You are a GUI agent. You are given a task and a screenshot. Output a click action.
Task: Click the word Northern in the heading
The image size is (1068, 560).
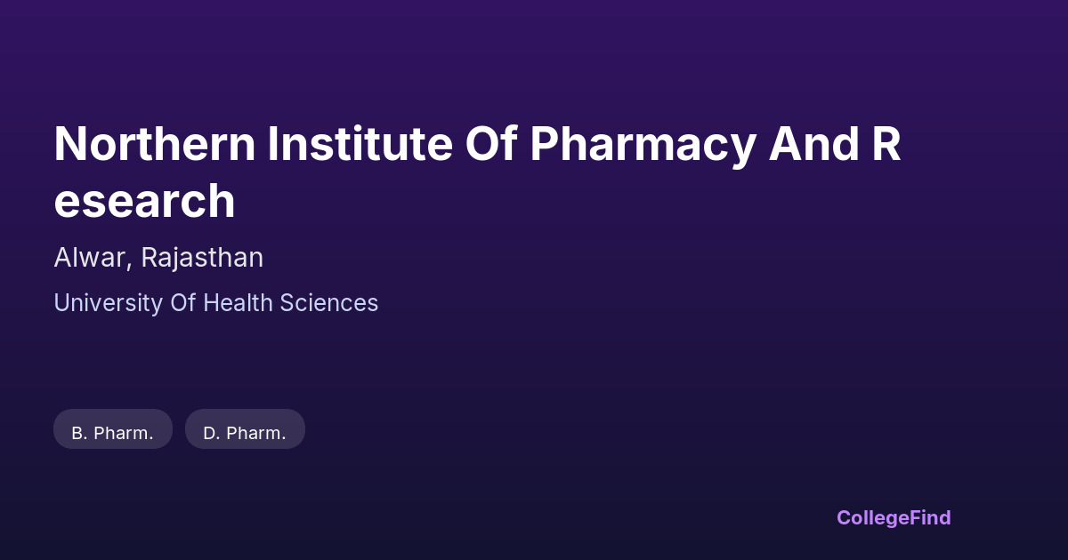[x=154, y=144]
